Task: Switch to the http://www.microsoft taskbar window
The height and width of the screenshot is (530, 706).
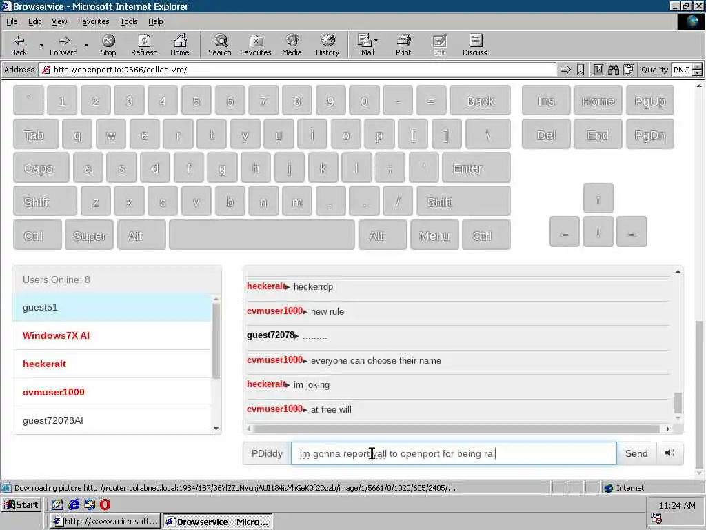Action: [105, 522]
